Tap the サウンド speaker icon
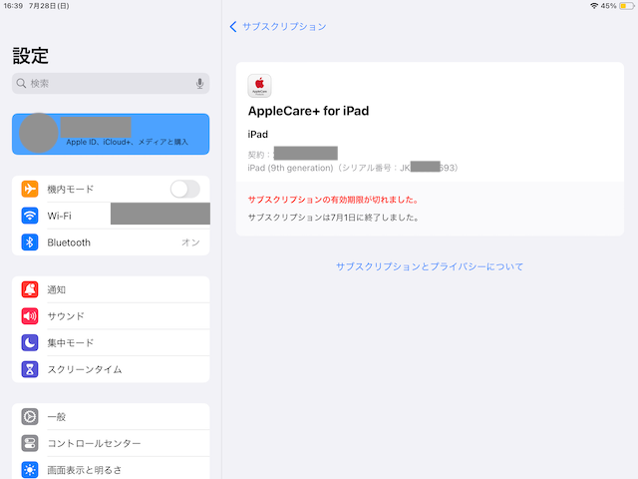This screenshot has height=479, width=638. click(x=30, y=316)
